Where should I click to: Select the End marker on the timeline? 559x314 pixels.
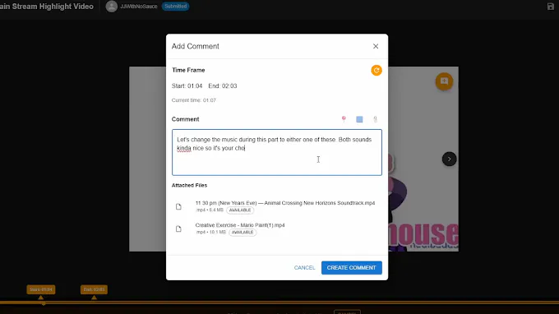point(94,289)
